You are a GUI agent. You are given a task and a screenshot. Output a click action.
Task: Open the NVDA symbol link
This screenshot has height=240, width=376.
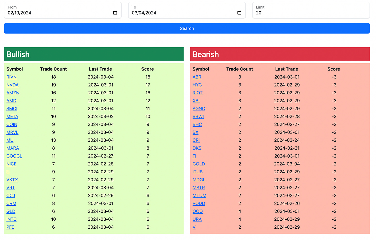click(x=12, y=85)
